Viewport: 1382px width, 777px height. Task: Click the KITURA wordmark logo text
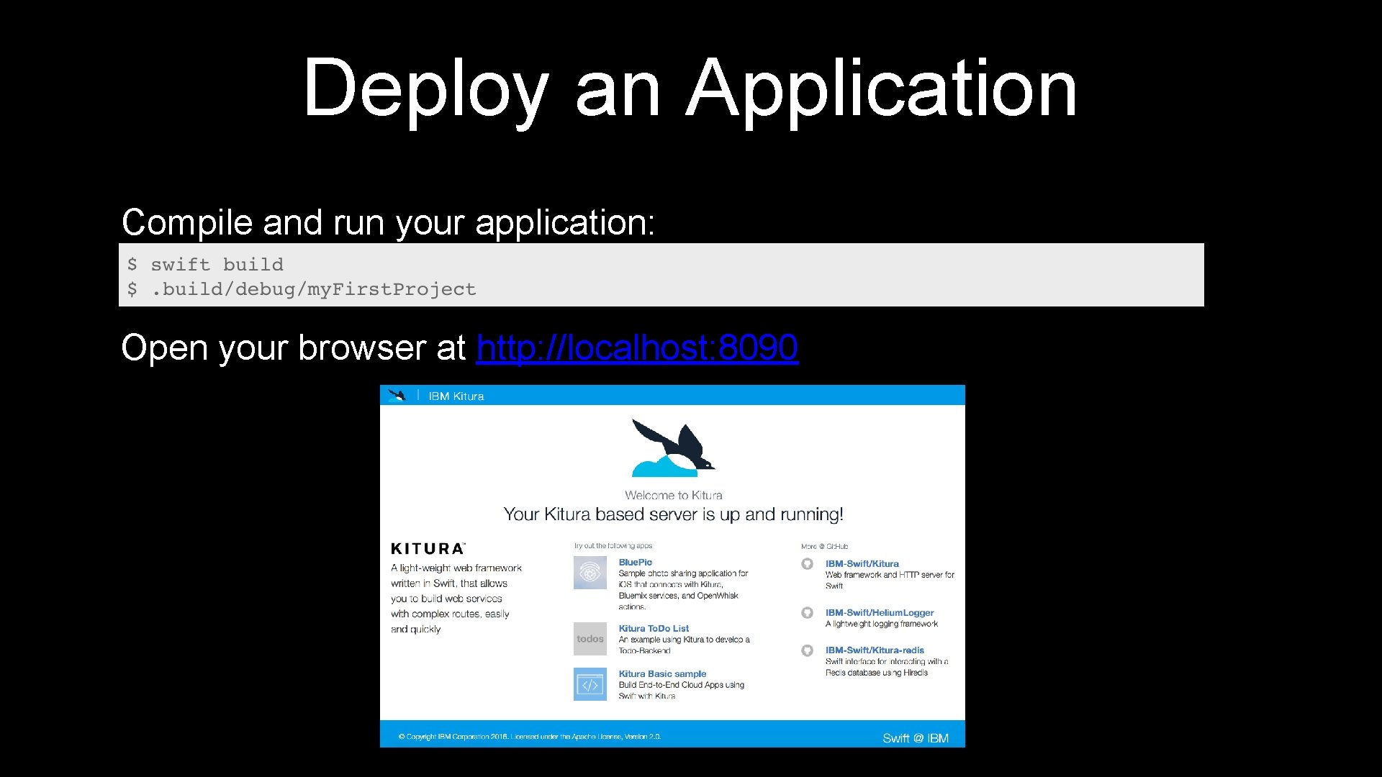[428, 549]
